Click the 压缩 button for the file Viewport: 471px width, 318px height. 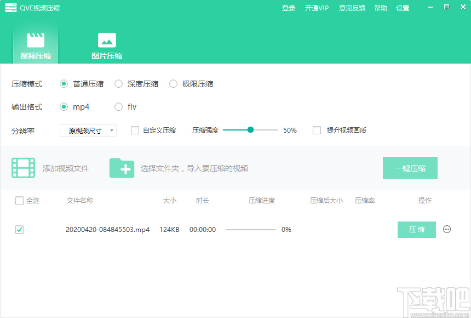coord(416,230)
